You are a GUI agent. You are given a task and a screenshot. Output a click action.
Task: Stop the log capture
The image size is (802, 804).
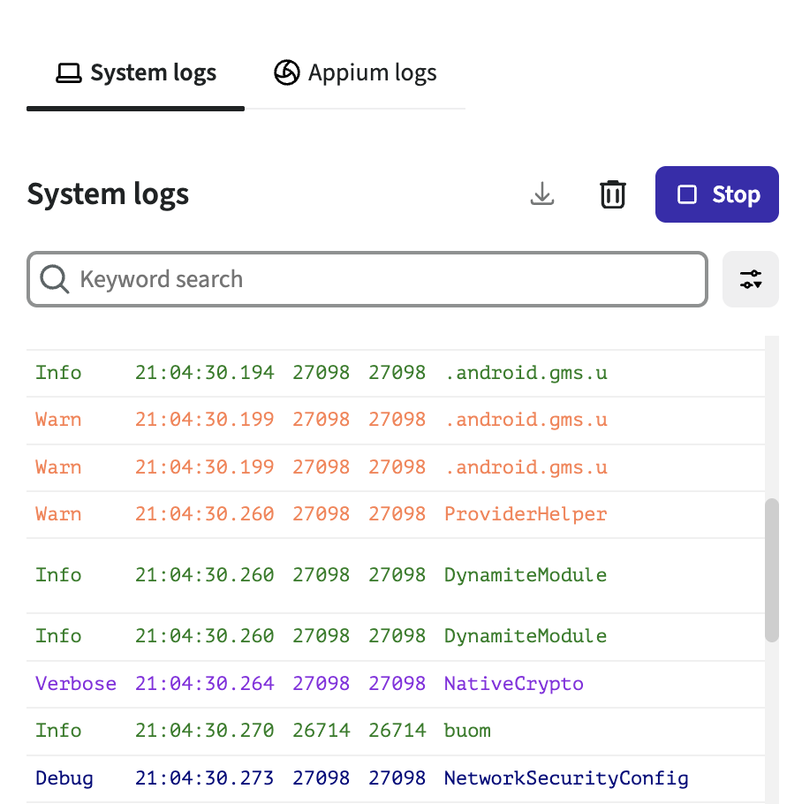point(717,194)
